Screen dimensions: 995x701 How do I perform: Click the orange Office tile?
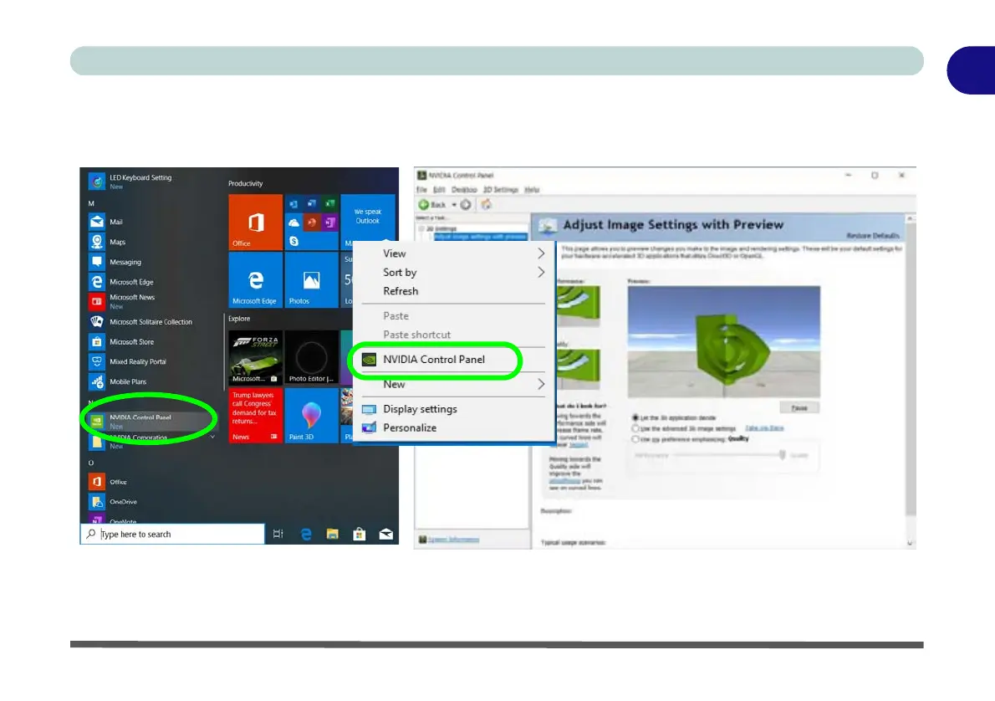click(x=255, y=223)
